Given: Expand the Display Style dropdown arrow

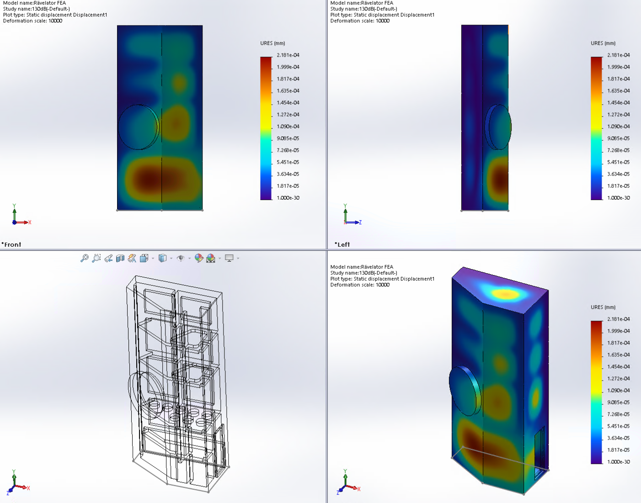Looking at the screenshot, I should tap(171, 259).
